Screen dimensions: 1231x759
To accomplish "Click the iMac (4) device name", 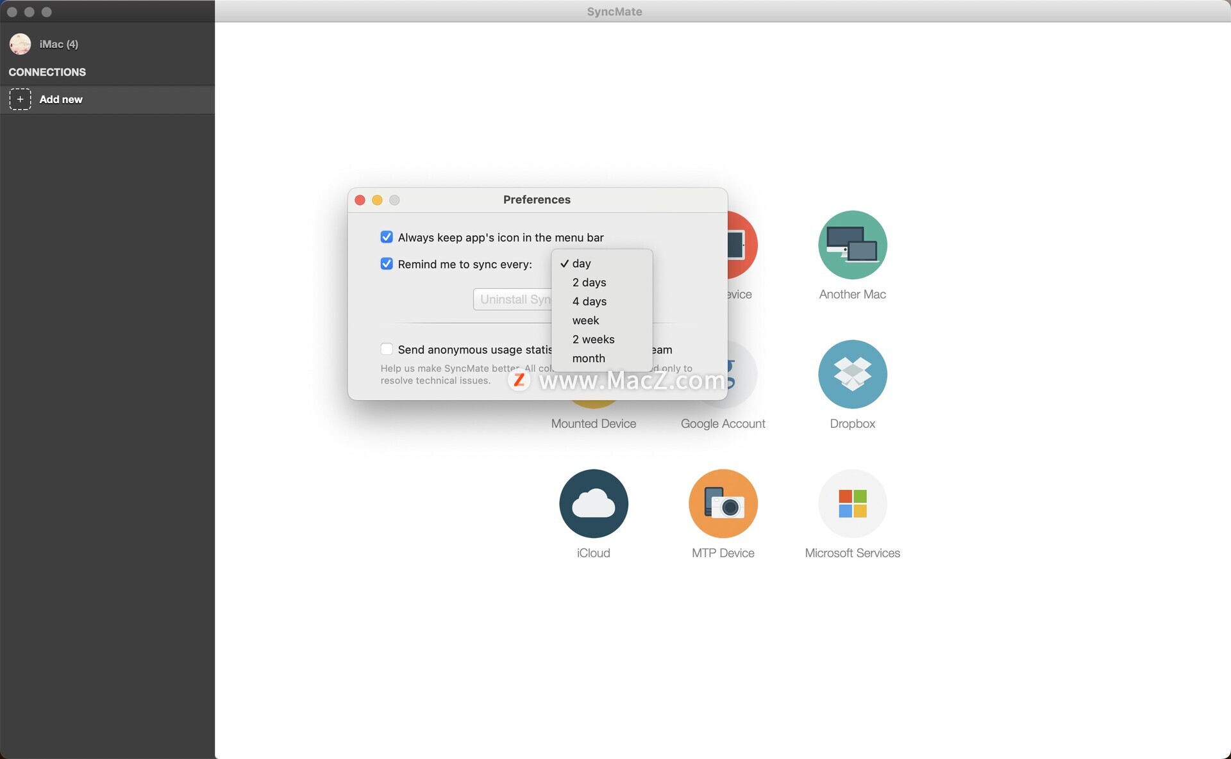I will click(58, 44).
